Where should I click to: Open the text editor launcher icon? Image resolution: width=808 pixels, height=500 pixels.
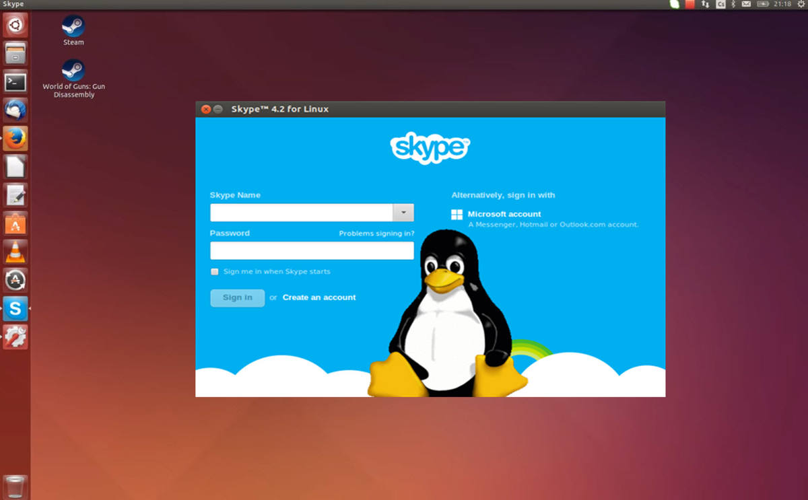[x=15, y=195]
